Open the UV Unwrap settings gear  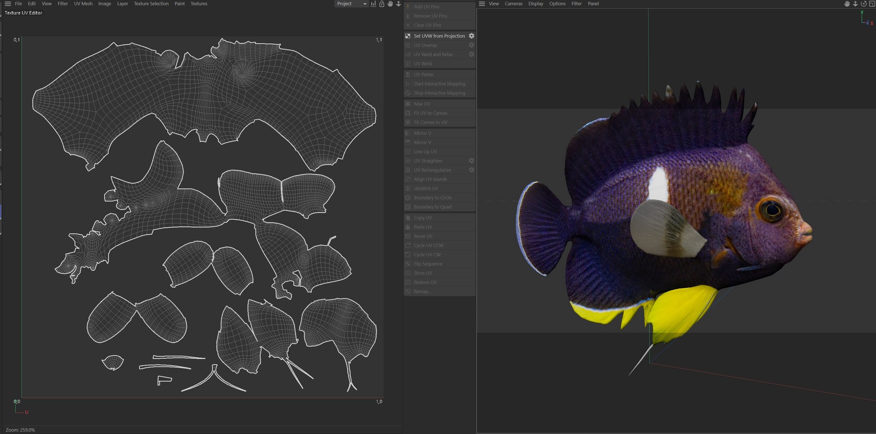point(471,45)
